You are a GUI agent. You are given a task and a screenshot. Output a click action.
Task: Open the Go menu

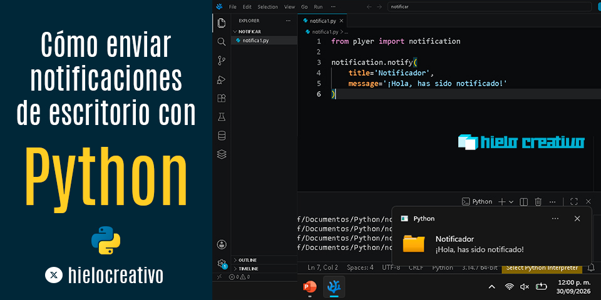pyautogui.click(x=304, y=6)
